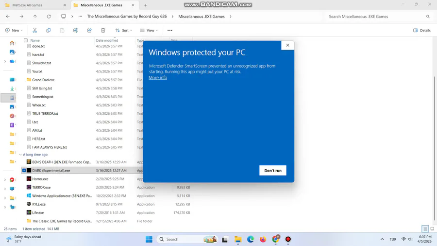Image resolution: width=437 pixels, height=246 pixels.
Task: Click the Bandicam record icon on taskbar
Action: (x=288, y=239)
